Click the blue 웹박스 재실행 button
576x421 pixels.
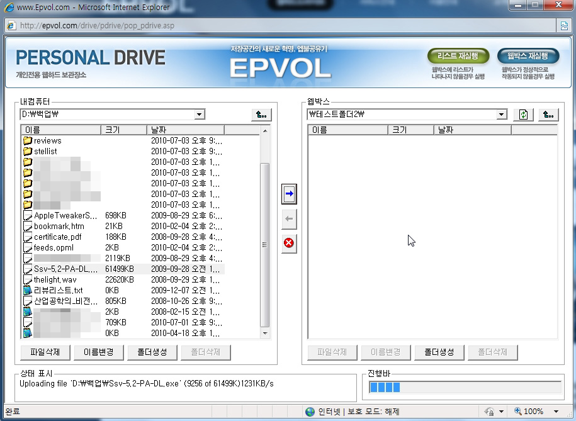528,56
